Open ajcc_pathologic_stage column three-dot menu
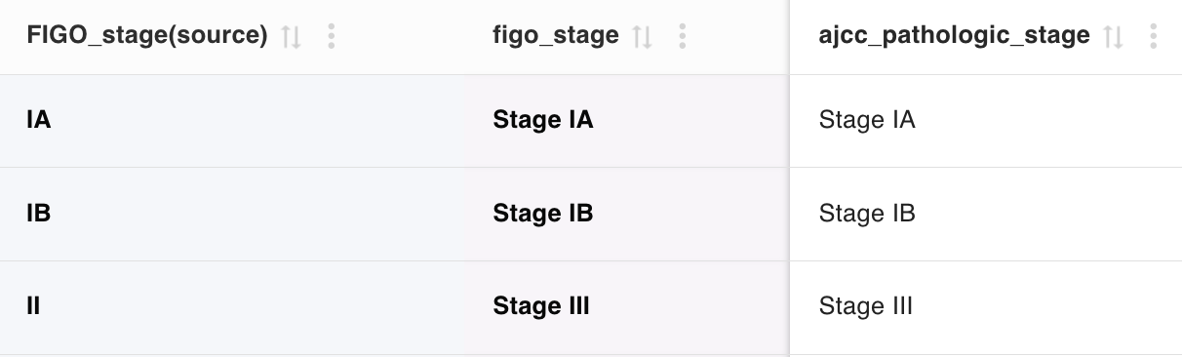1182x357 pixels. tap(1154, 37)
